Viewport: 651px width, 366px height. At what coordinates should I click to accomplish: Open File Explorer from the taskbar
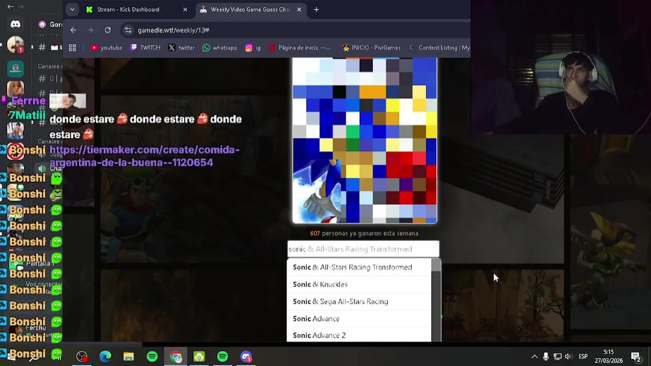click(x=129, y=357)
